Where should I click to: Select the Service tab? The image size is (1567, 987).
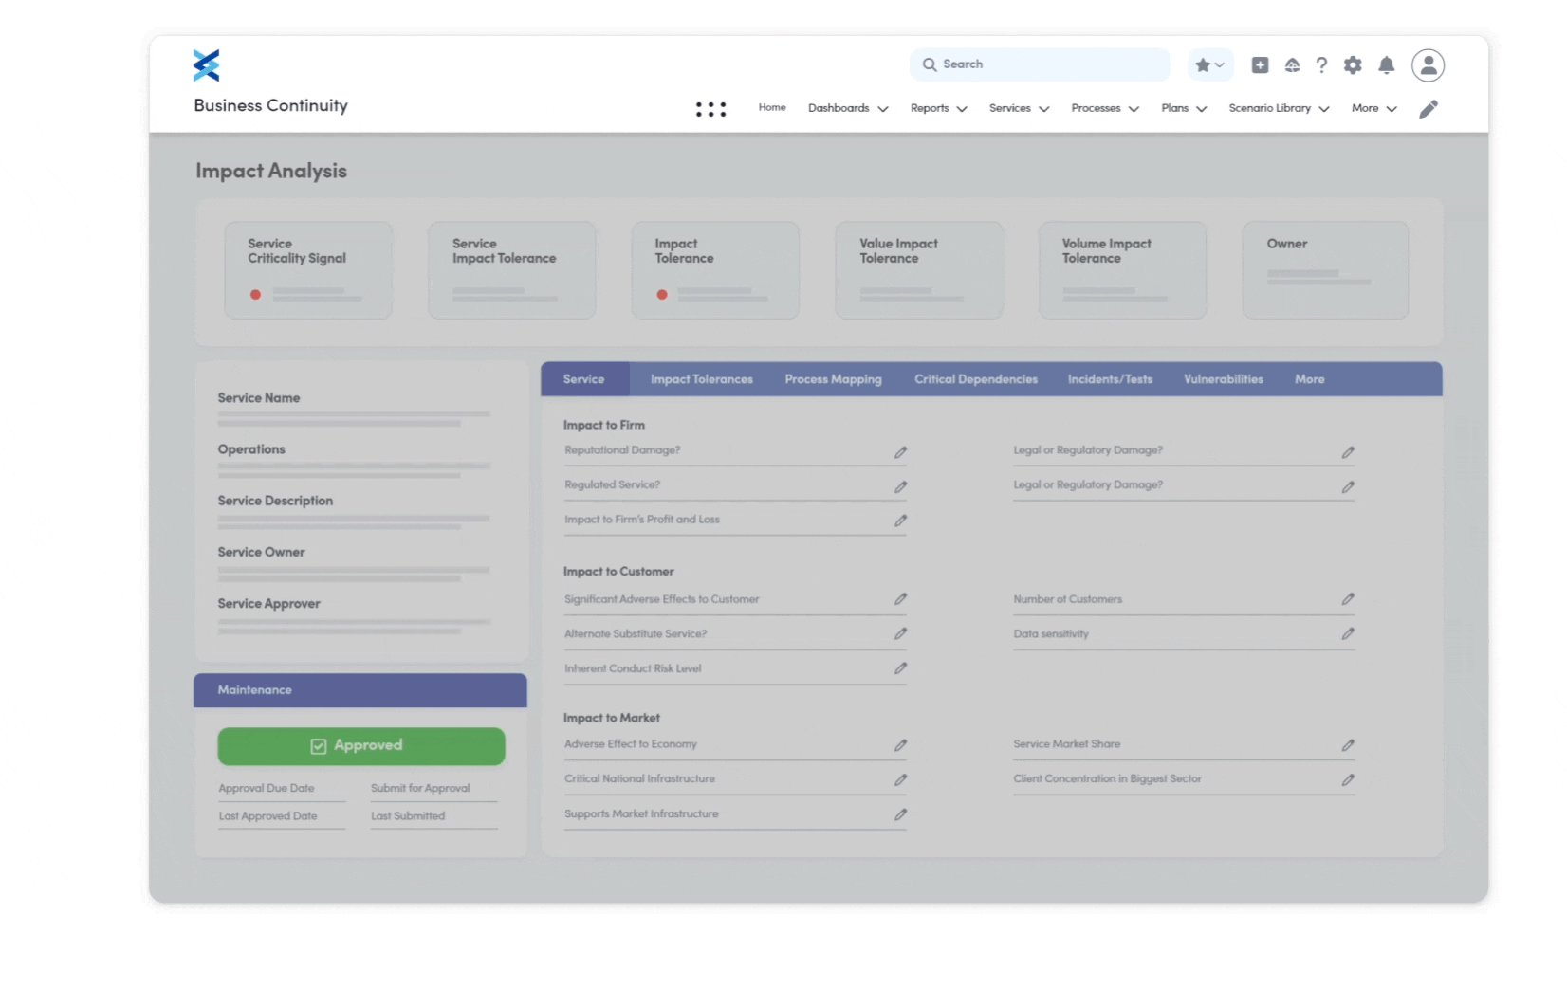(584, 379)
